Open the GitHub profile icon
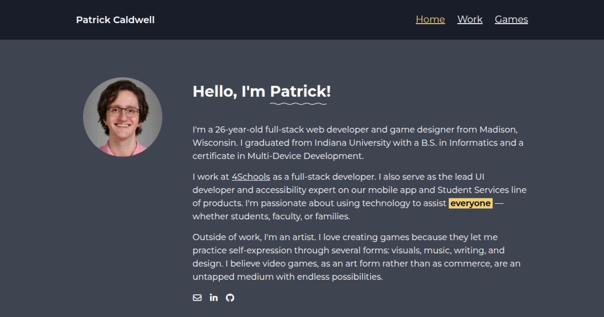This screenshot has width=604, height=317. (x=230, y=297)
